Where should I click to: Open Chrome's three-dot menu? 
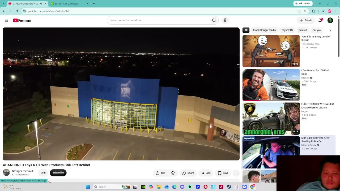click(x=336, y=11)
